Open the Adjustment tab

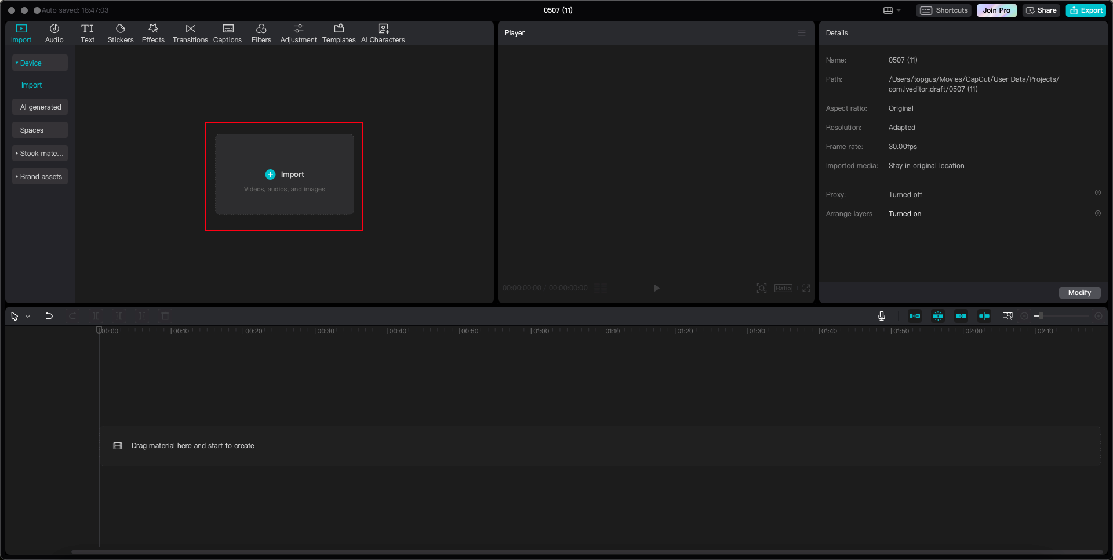click(299, 34)
